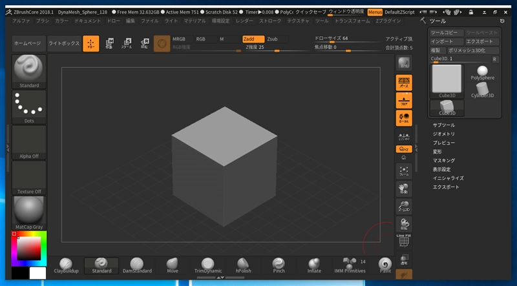
Task: Choose the PolySphere tool
Action: [x=482, y=73]
